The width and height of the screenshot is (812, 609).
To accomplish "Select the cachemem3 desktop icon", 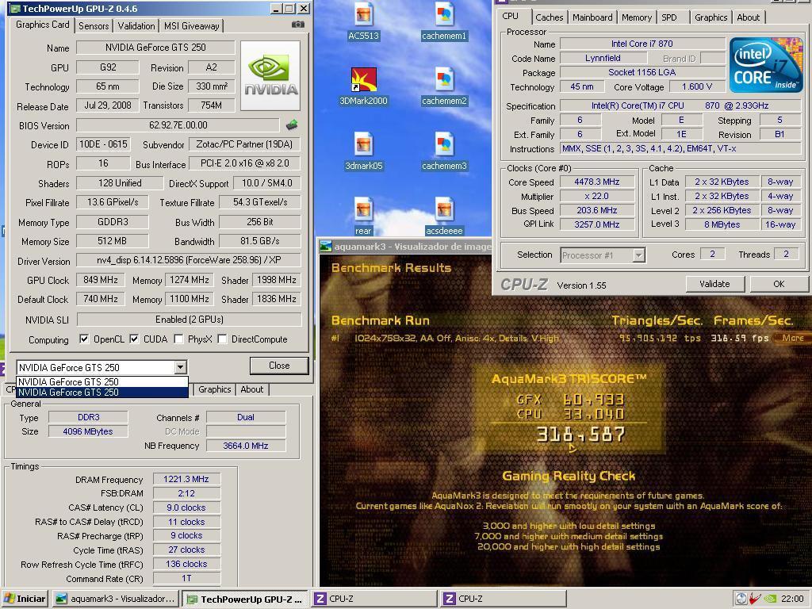I will (444, 151).
